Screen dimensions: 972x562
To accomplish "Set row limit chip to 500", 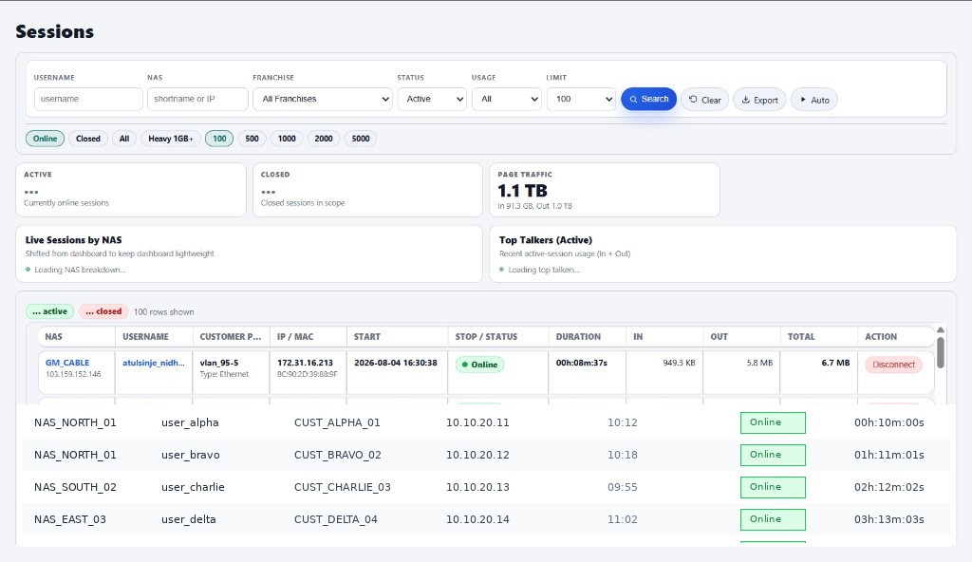I will click(x=252, y=139).
